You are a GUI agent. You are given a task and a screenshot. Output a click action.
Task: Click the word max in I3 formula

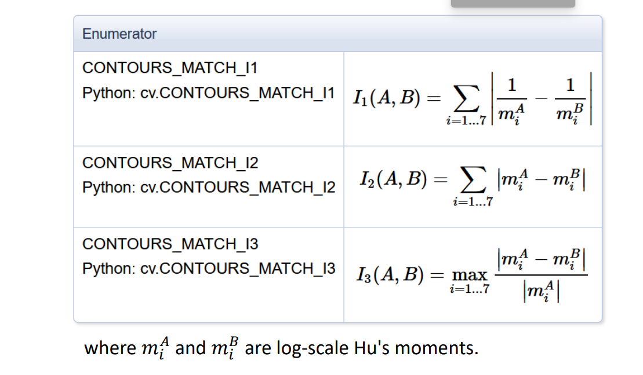pyautogui.click(x=470, y=275)
